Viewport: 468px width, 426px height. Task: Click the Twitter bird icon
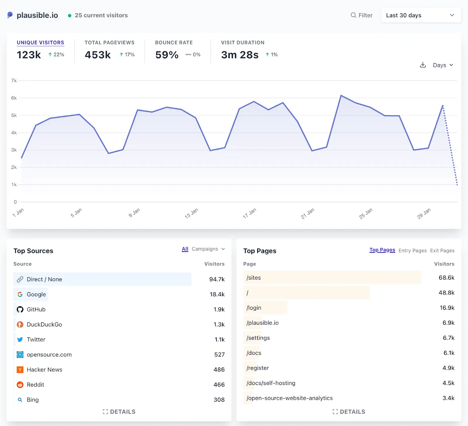[20, 340]
